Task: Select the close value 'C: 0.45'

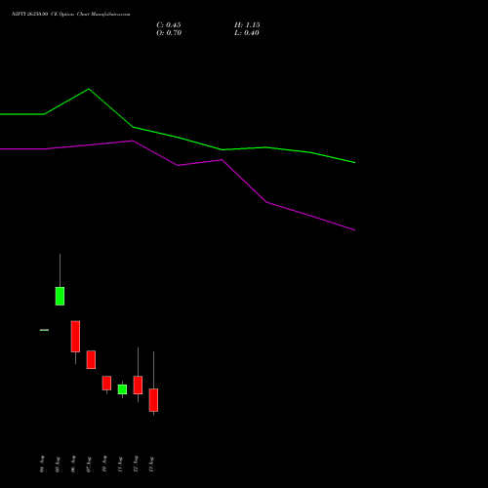Action: [169, 25]
